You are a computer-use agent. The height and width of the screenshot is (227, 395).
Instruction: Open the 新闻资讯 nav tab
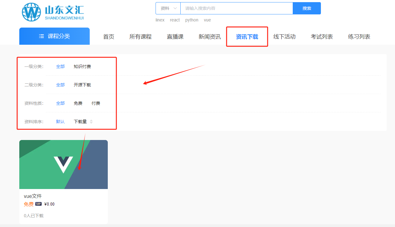(x=210, y=37)
